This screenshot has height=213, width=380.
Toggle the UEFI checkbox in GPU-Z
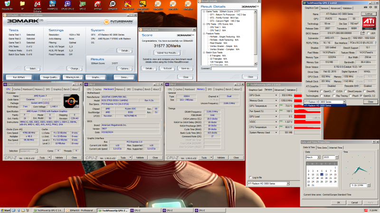(x=369, y=33)
